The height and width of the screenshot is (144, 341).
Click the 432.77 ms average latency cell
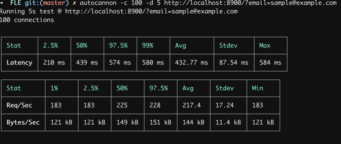(x=191, y=63)
